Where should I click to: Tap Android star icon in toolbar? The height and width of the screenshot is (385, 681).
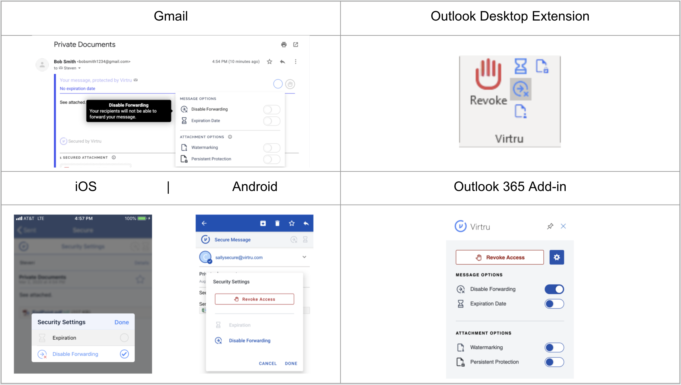click(292, 223)
